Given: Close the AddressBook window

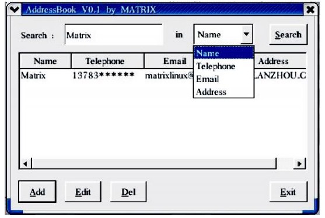Looking at the screenshot, I should [310, 10].
